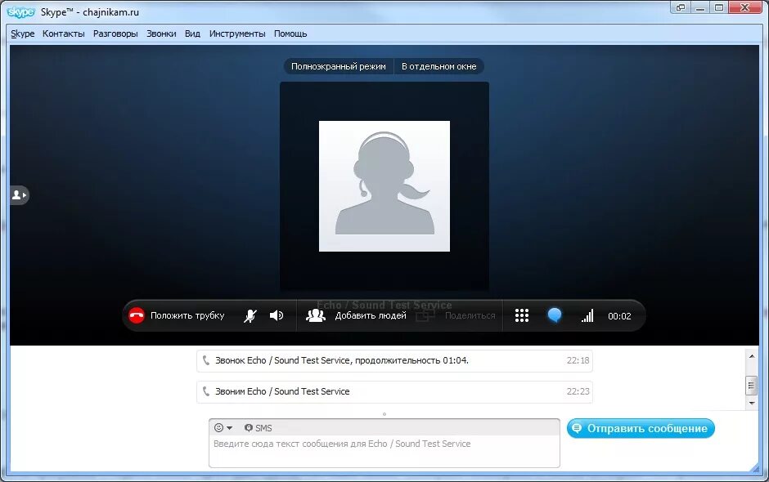Select the Звоним Echo call entry
769x482 pixels.
pos(394,392)
